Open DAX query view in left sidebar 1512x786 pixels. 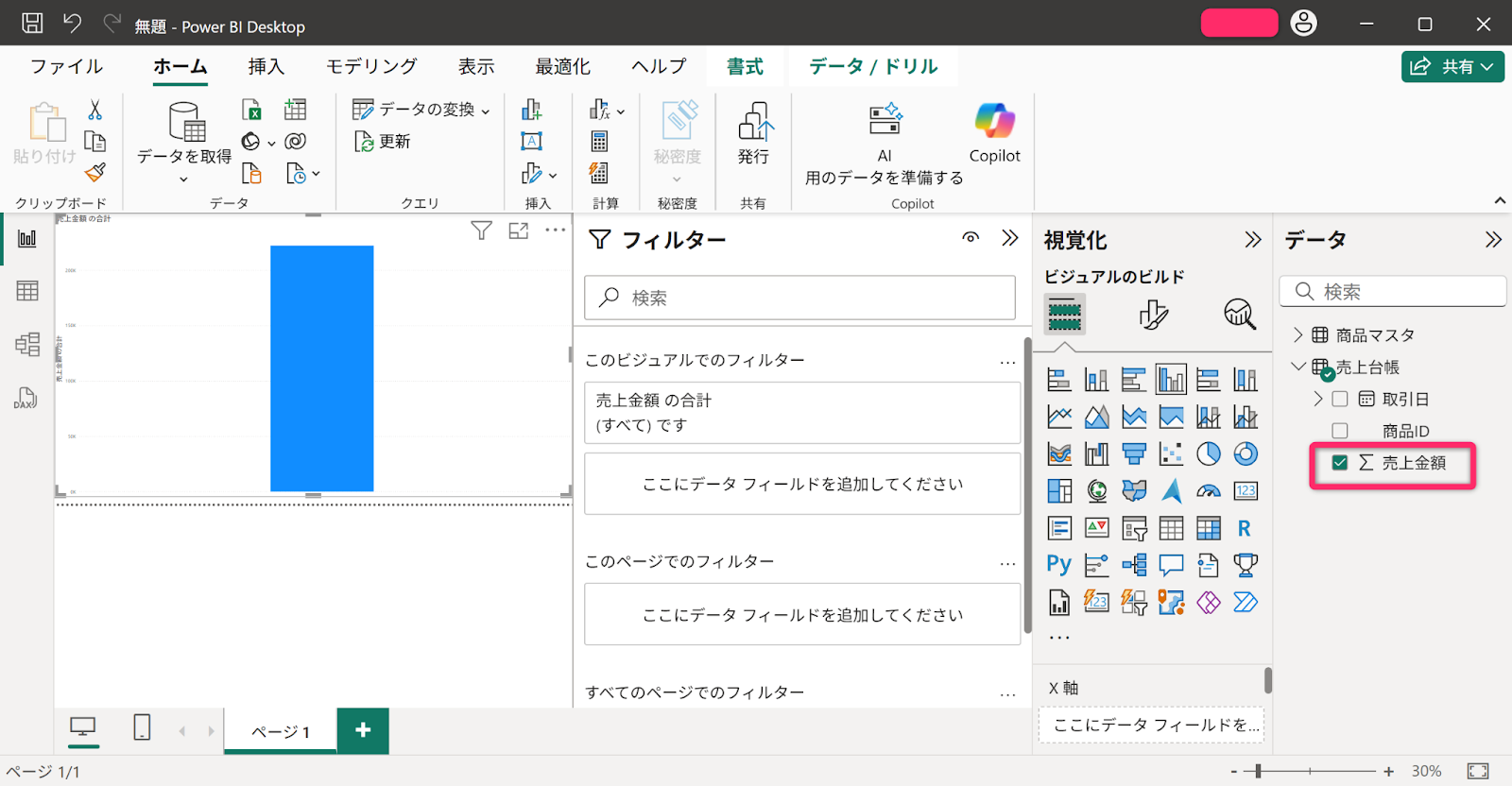click(x=26, y=398)
